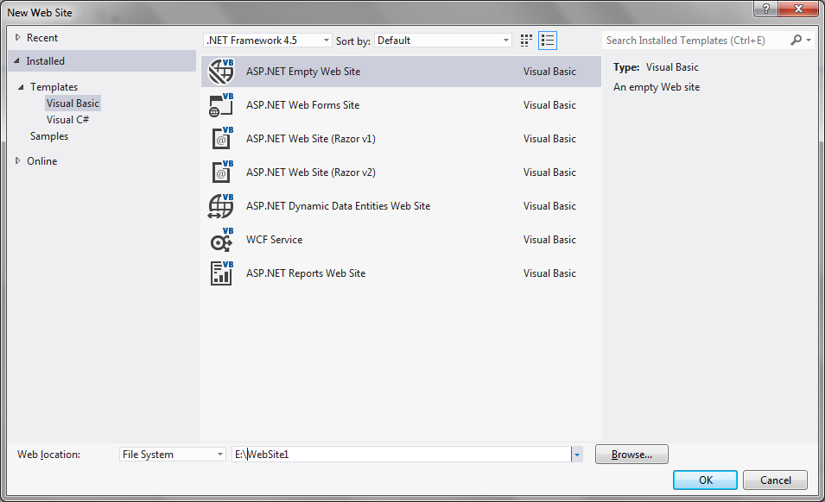Viewport: 825px width, 502px height.
Task: Open the web location path history dropdown arrow
Action: click(577, 455)
